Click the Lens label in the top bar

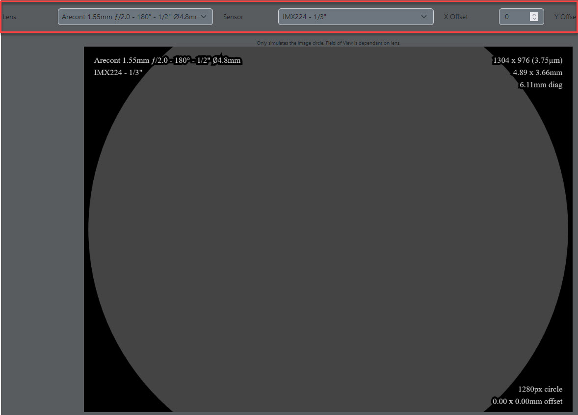point(9,17)
